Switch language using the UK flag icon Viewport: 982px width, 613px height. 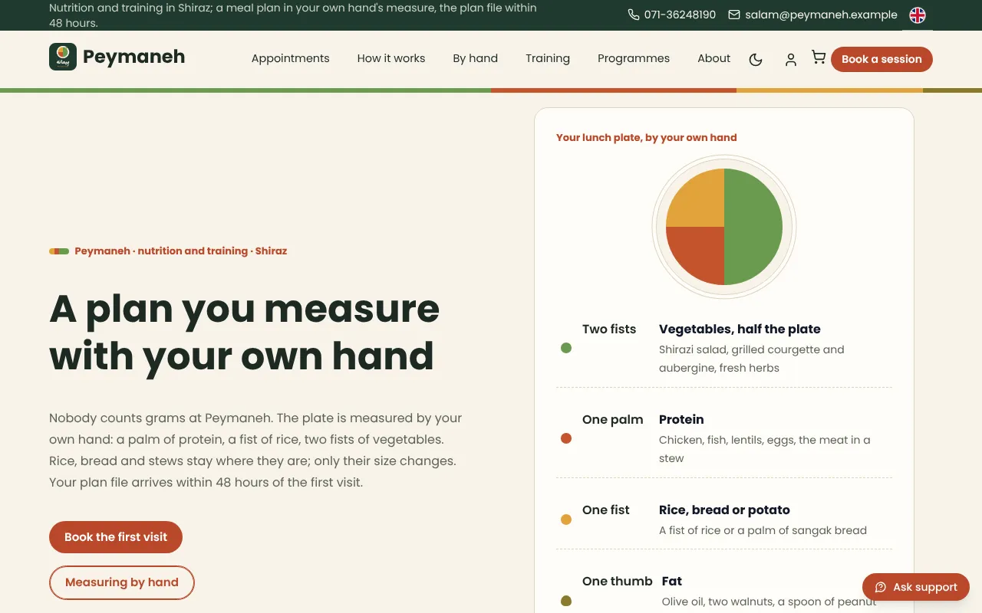918,15
